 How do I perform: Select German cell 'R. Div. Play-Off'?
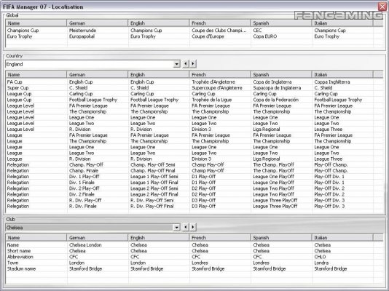(x=85, y=200)
